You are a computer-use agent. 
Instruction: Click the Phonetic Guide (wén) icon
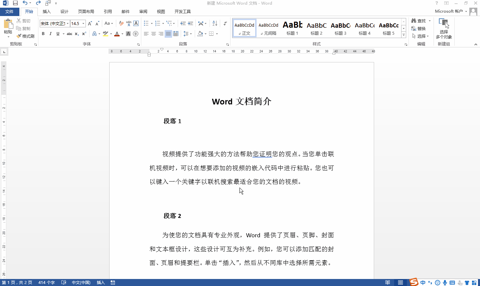pos(129,23)
